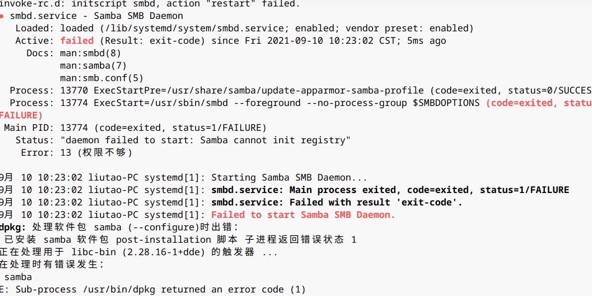The image size is (592, 296).
Task: Click the red "Failed to start Samba SMB Daemon." text
Action: point(303,215)
